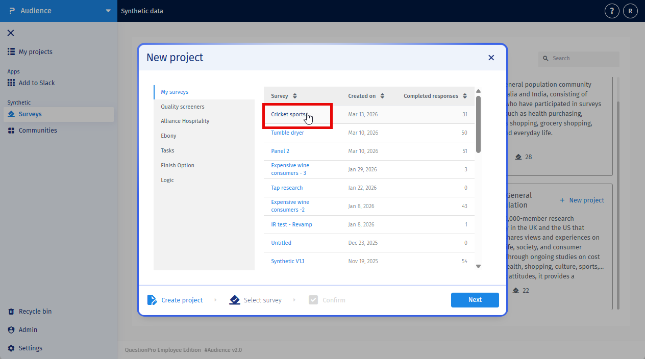Open Settings from the sidebar

click(x=30, y=348)
